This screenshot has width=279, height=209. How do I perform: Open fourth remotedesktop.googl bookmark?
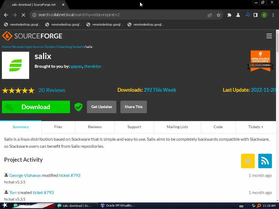click(146, 24)
